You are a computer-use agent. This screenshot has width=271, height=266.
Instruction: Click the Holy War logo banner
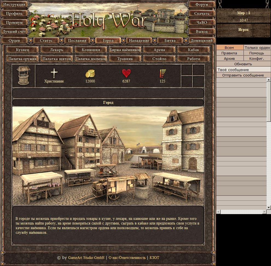(x=108, y=20)
